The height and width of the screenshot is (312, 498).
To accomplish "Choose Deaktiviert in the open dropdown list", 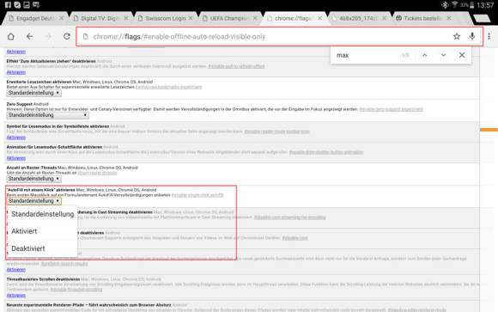I will [x=42, y=248].
